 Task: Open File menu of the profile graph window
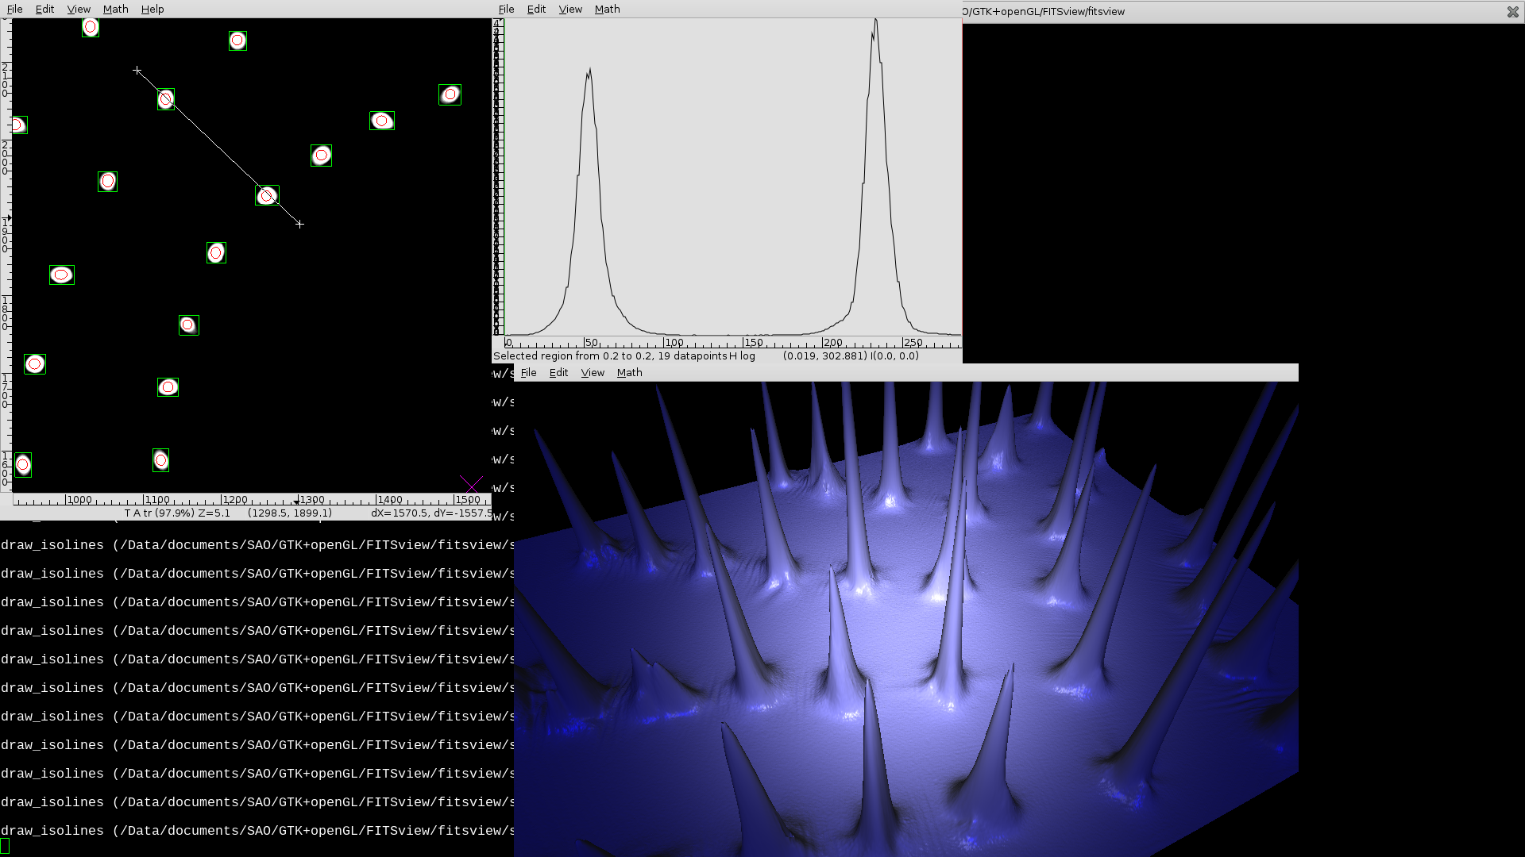(506, 10)
